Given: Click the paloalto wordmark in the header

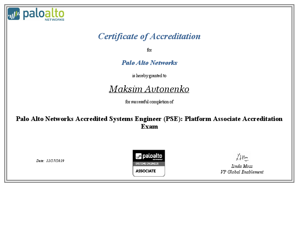Looking at the screenshot, I should (x=44, y=13).
